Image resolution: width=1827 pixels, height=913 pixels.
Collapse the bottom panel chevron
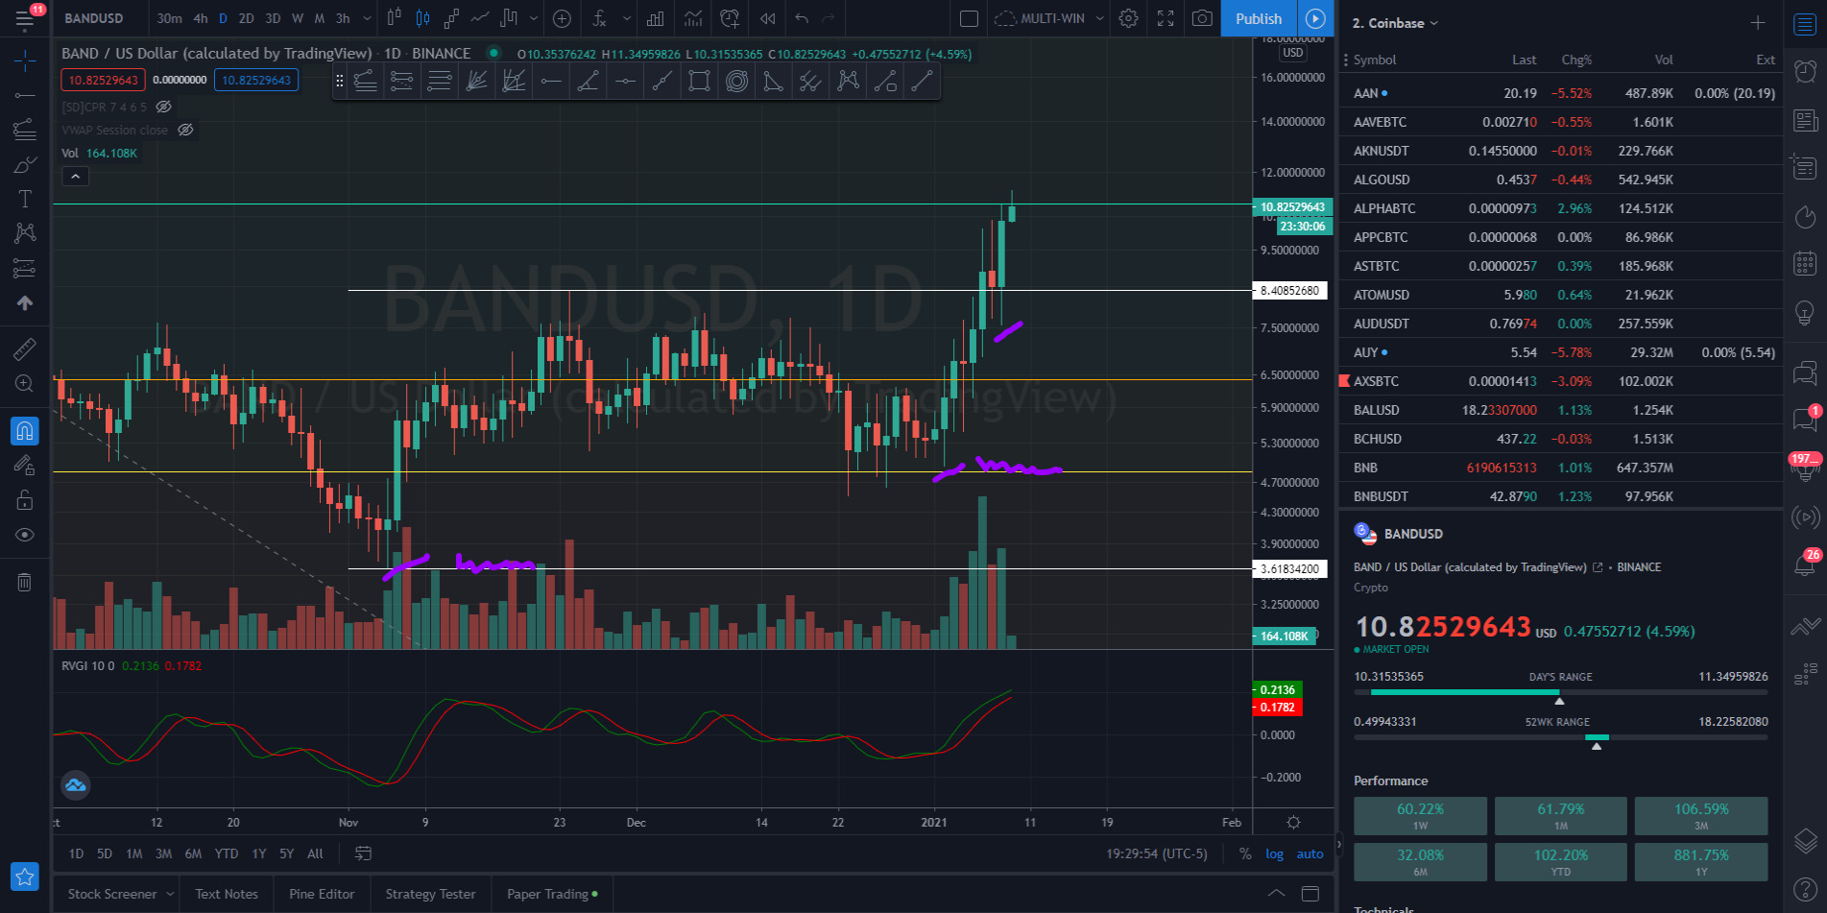(x=1276, y=894)
